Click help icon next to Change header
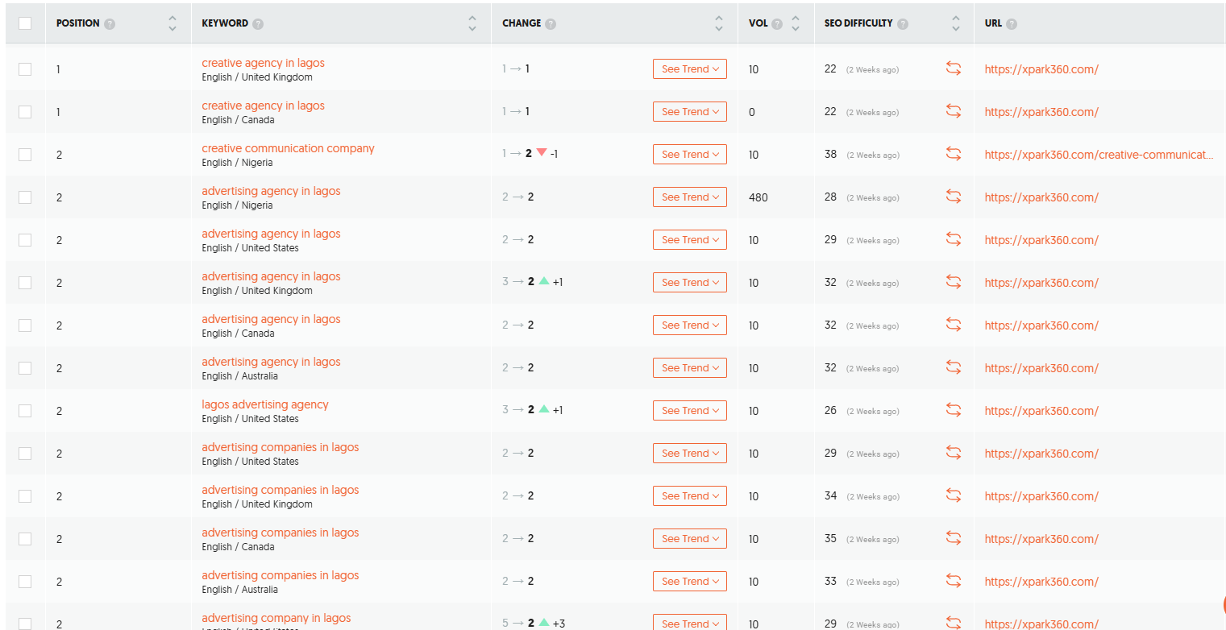Image resolution: width=1226 pixels, height=630 pixels. pyautogui.click(x=551, y=23)
